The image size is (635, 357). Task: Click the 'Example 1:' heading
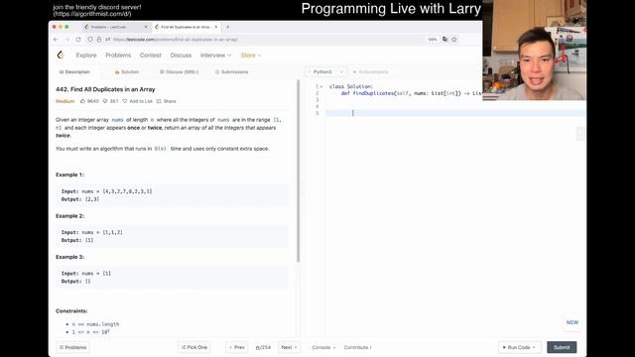70,175
